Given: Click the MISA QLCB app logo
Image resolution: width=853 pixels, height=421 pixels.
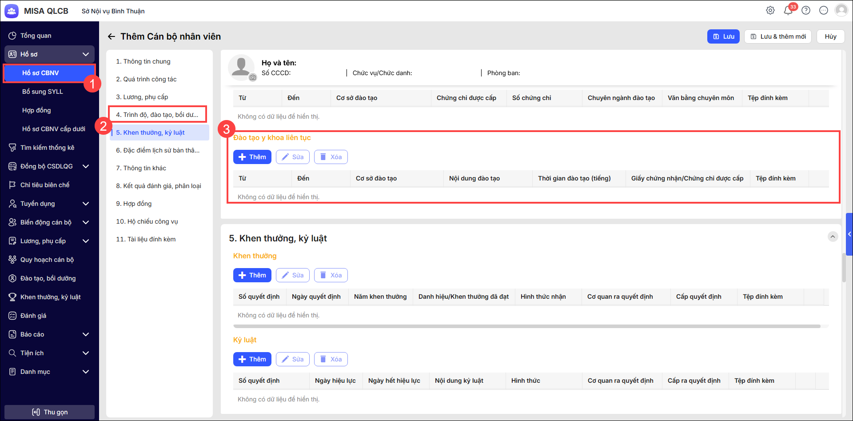Looking at the screenshot, I should (12, 11).
